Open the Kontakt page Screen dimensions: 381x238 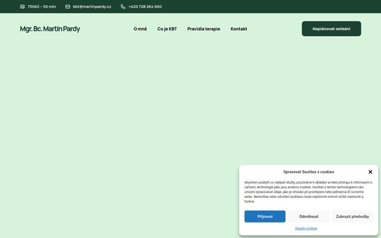point(239,29)
